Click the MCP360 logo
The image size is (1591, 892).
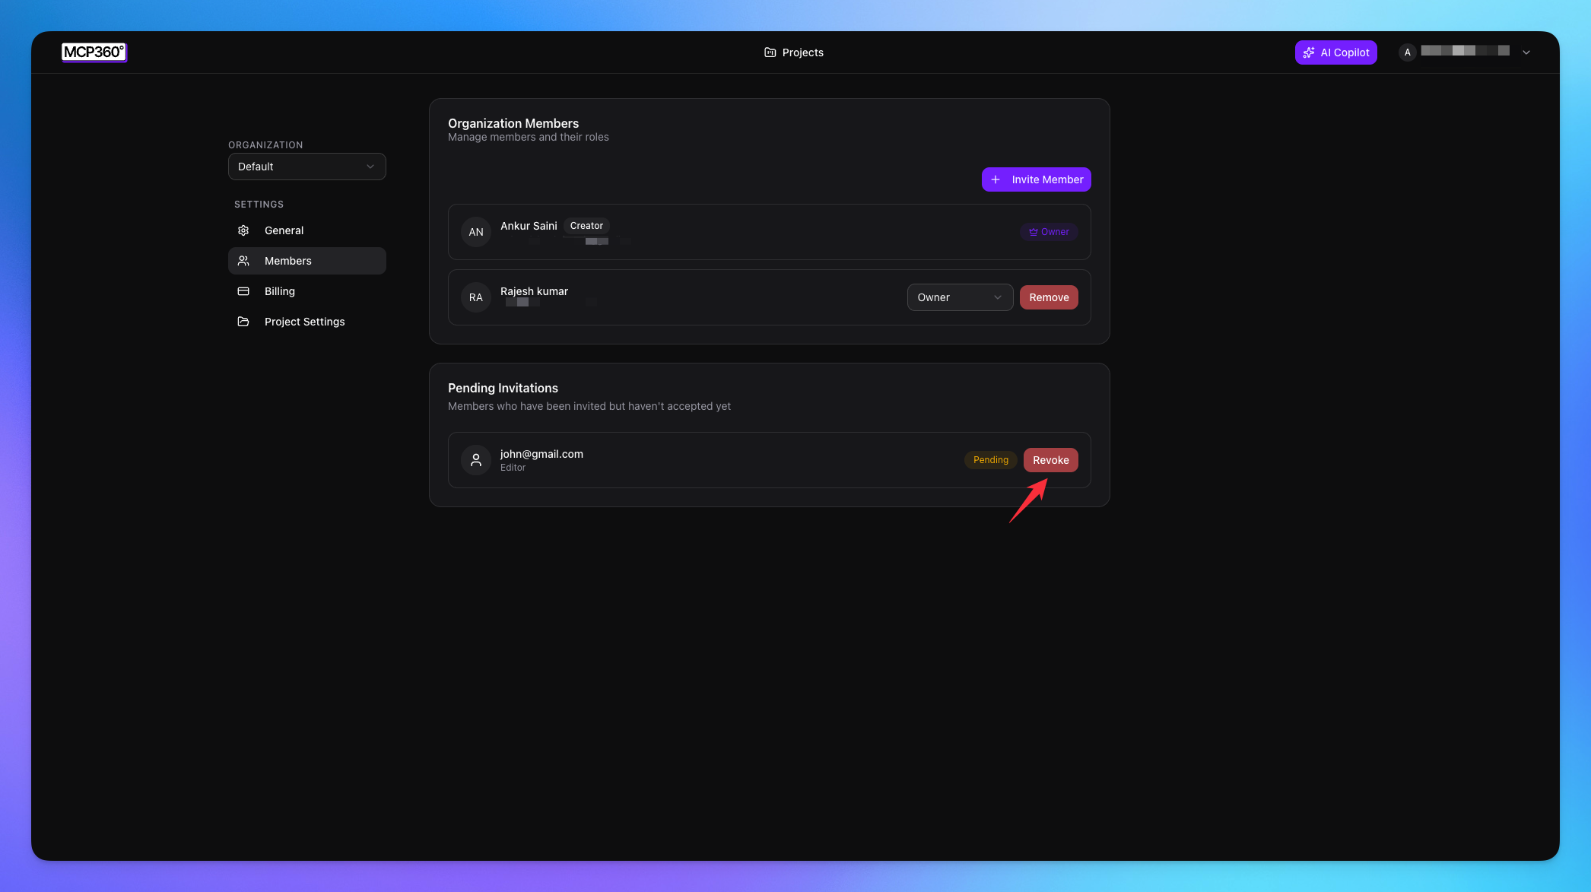[x=94, y=52]
